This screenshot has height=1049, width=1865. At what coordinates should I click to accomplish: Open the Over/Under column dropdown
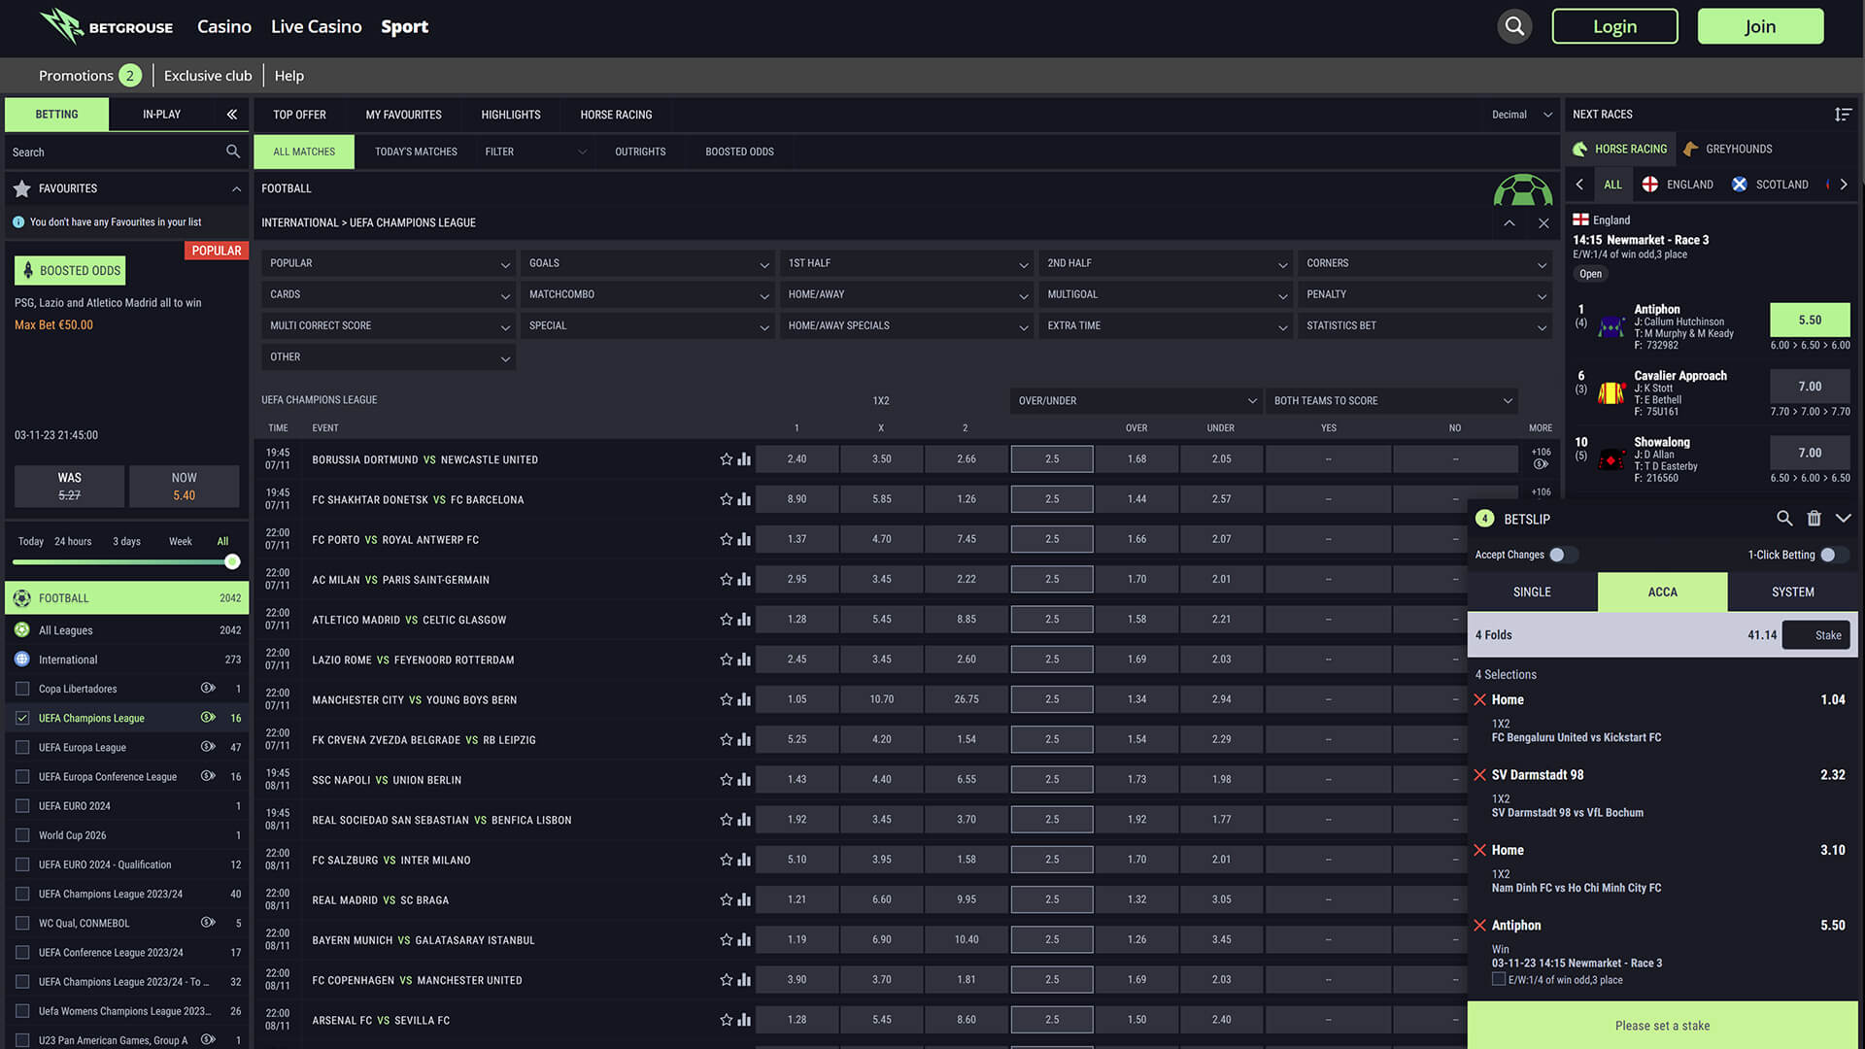1136,400
